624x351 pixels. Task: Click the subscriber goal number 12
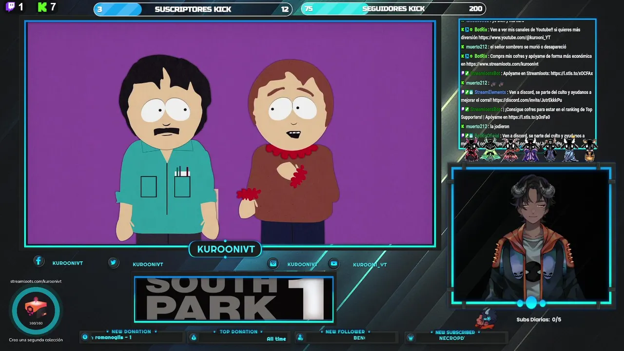point(285,9)
